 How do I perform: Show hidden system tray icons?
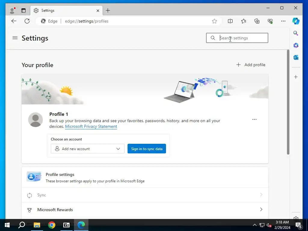tap(254, 225)
